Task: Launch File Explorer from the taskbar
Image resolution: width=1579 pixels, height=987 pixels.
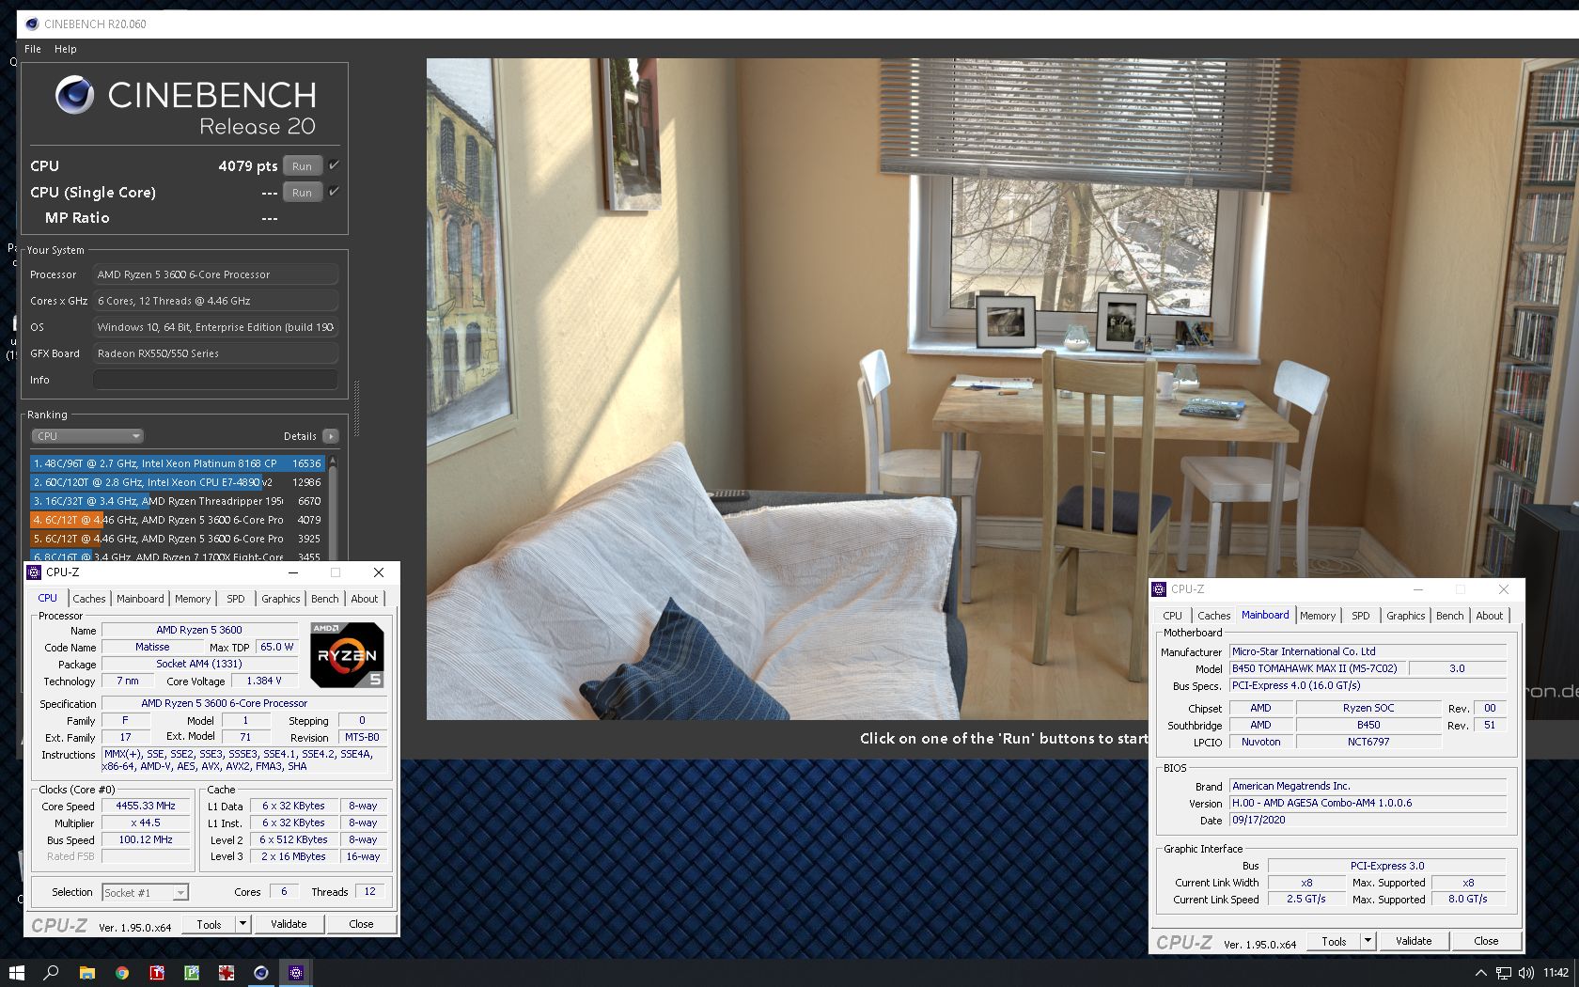Action: click(86, 973)
